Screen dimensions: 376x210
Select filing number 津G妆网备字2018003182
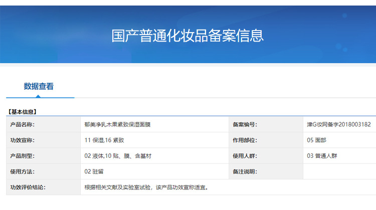[x=339, y=124]
